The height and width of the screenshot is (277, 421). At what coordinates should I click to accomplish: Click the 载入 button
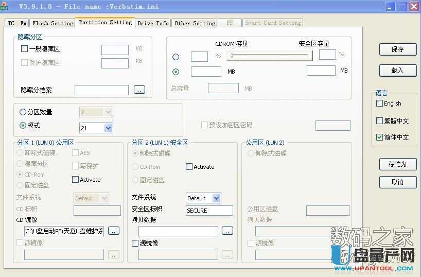pyautogui.click(x=397, y=70)
